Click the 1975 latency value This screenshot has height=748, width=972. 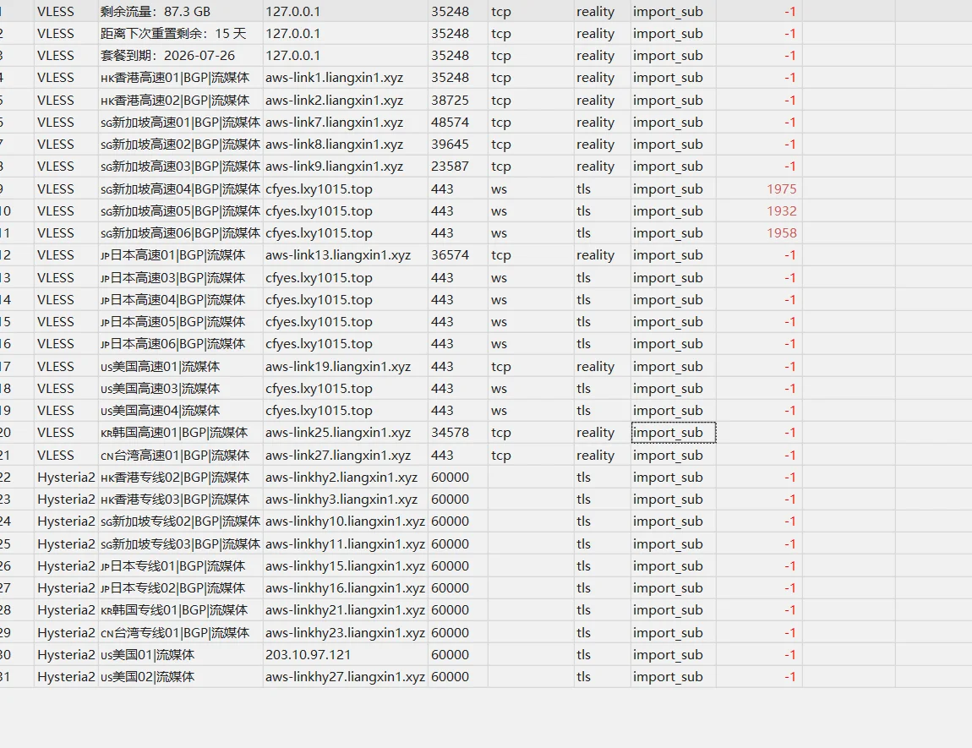coord(782,189)
